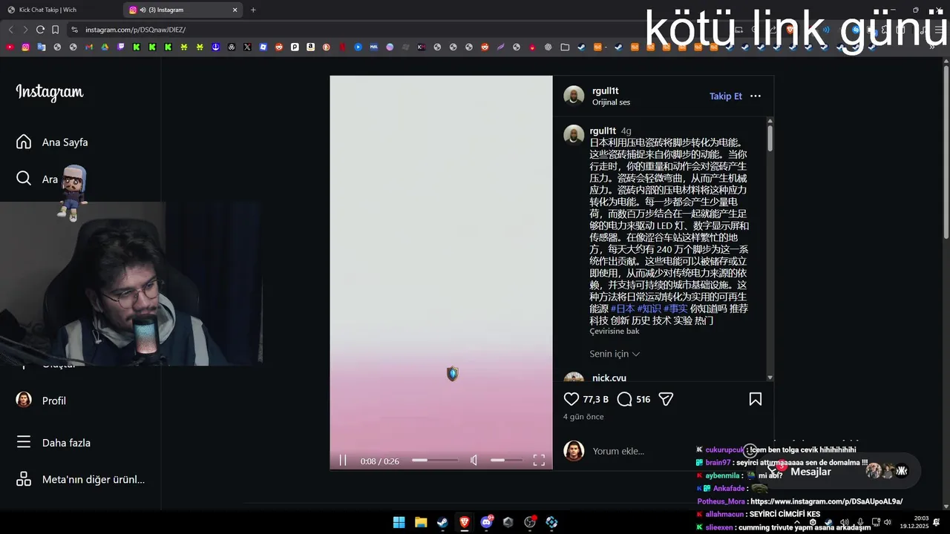Open site settings icon in address bar
Viewport: 950px width, 534px height.
tap(74, 30)
